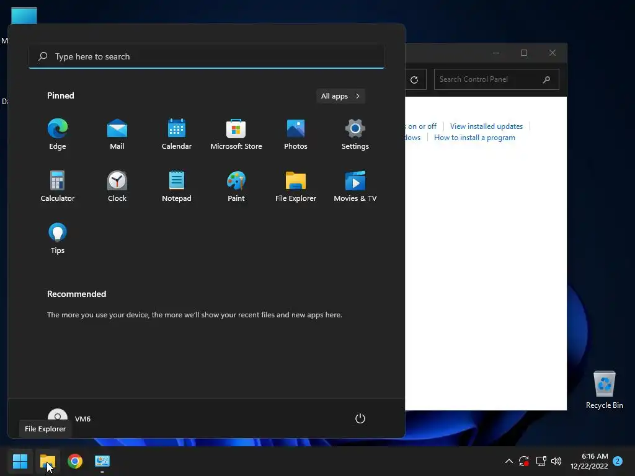Click View installed updates link
This screenshot has height=476, width=635.
(x=486, y=126)
